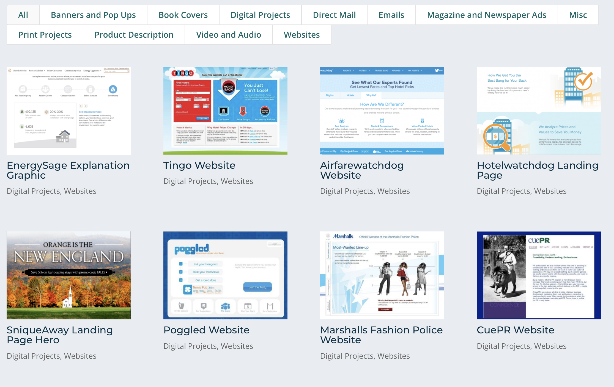View the Airfarewatchdog Website thumbnail

click(x=382, y=110)
